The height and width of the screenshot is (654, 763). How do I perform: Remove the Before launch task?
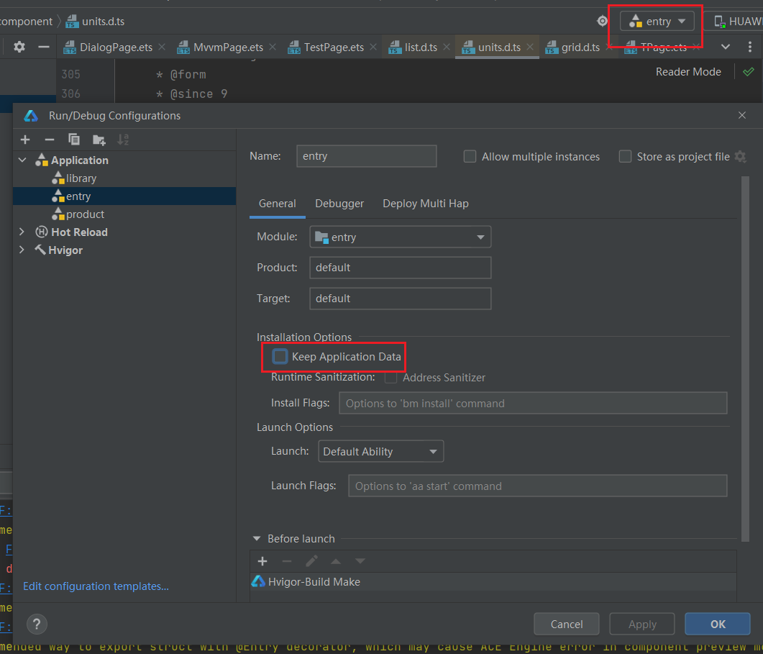point(287,561)
